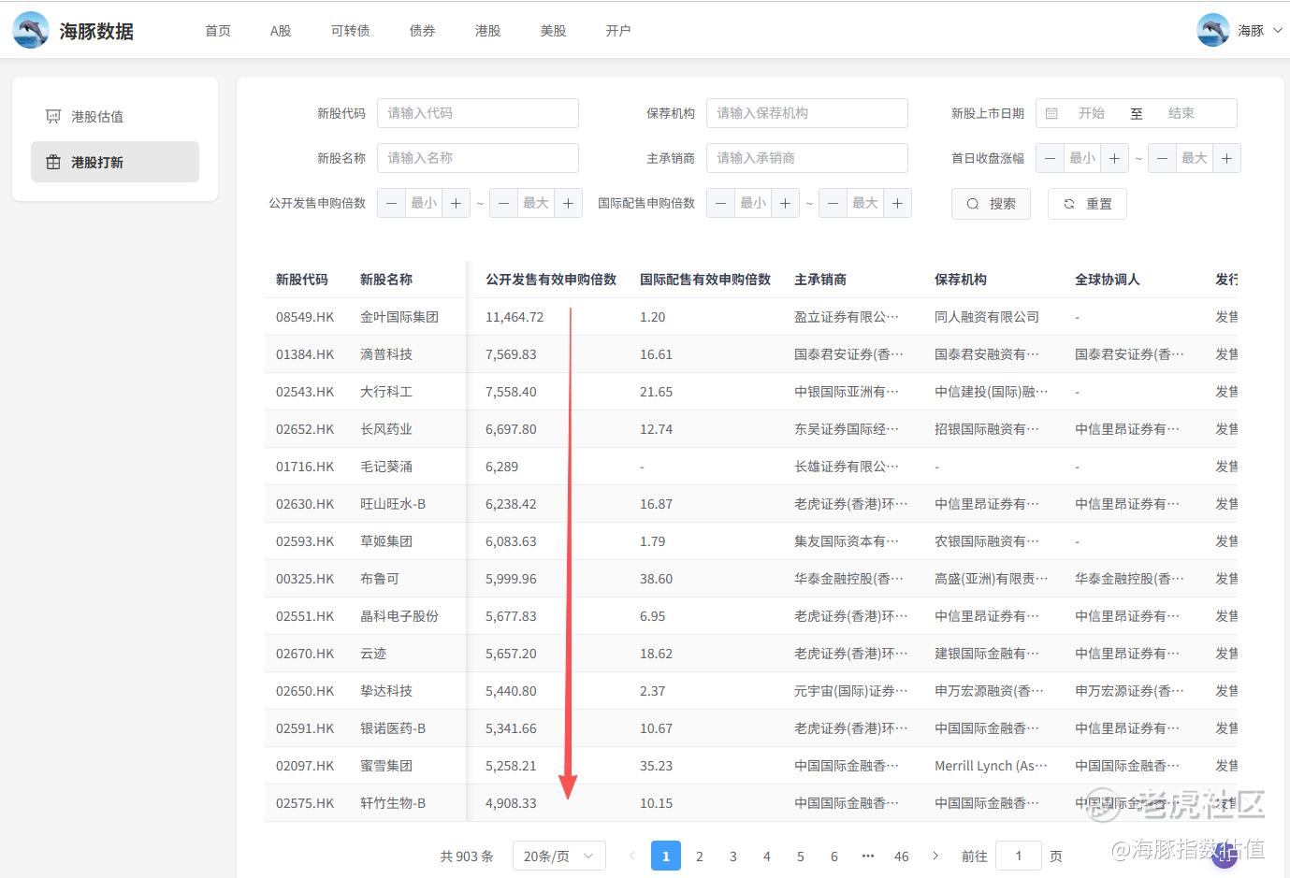Viewport: 1290px width, 878px height.
Task: Click stock code 08549.HK
Action: [x=305, y=317]
